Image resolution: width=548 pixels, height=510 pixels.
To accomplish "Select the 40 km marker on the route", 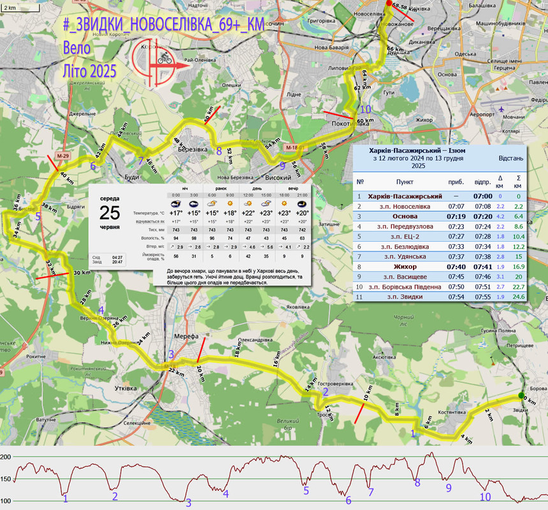I will 67,178.
